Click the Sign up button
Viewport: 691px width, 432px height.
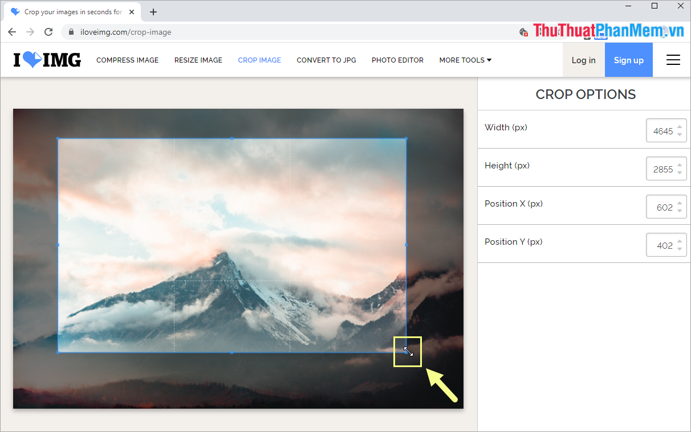[628, 60]
